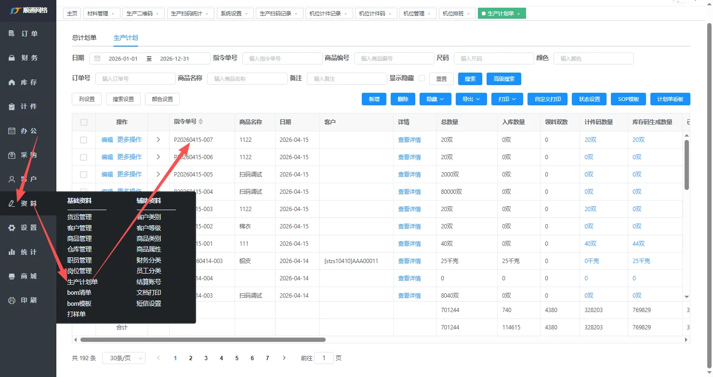The width and height of the screenshot is (713, 377).
Task: Open the 导出 dropdown button
Action: click(x=471, y=99)
